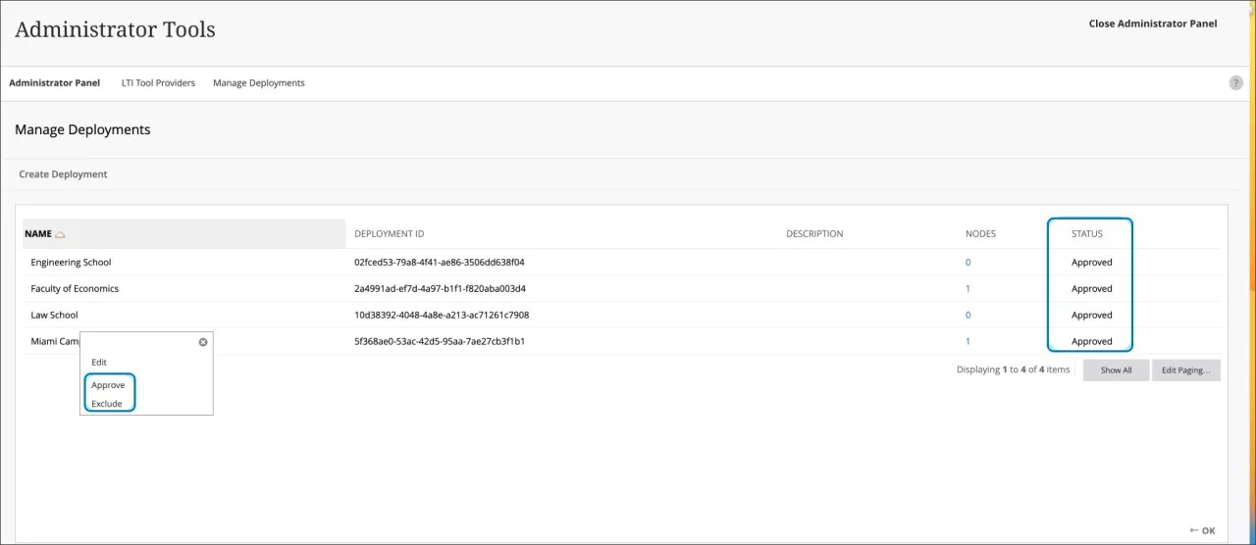The width and height of the screenshot is (1256, 545).
Task: Go to LTI Tool Providers breadcrumb
Action: pos(157,83)
